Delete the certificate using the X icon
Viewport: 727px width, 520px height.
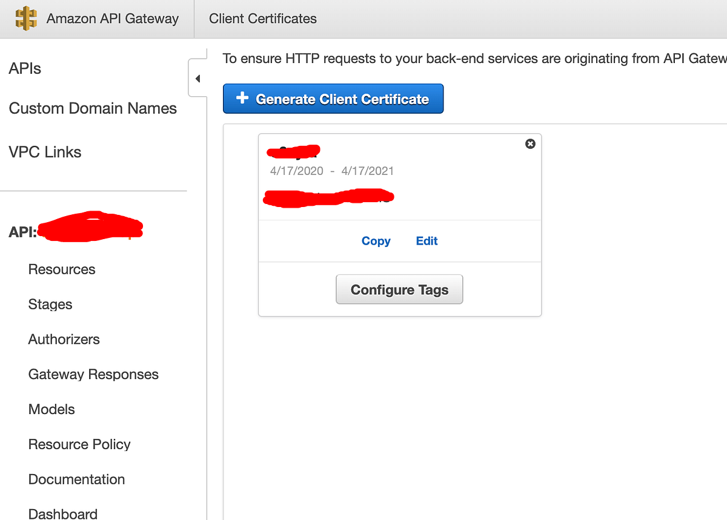[x=530, y=143]
